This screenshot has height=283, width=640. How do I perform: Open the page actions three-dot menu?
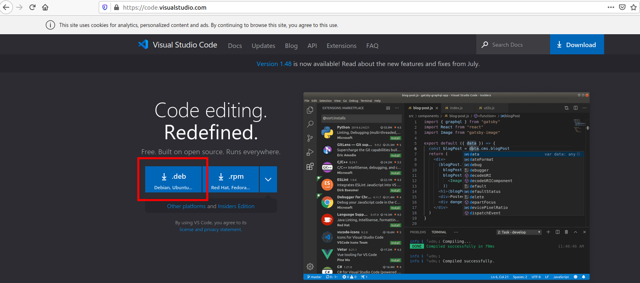click(611, 7)
